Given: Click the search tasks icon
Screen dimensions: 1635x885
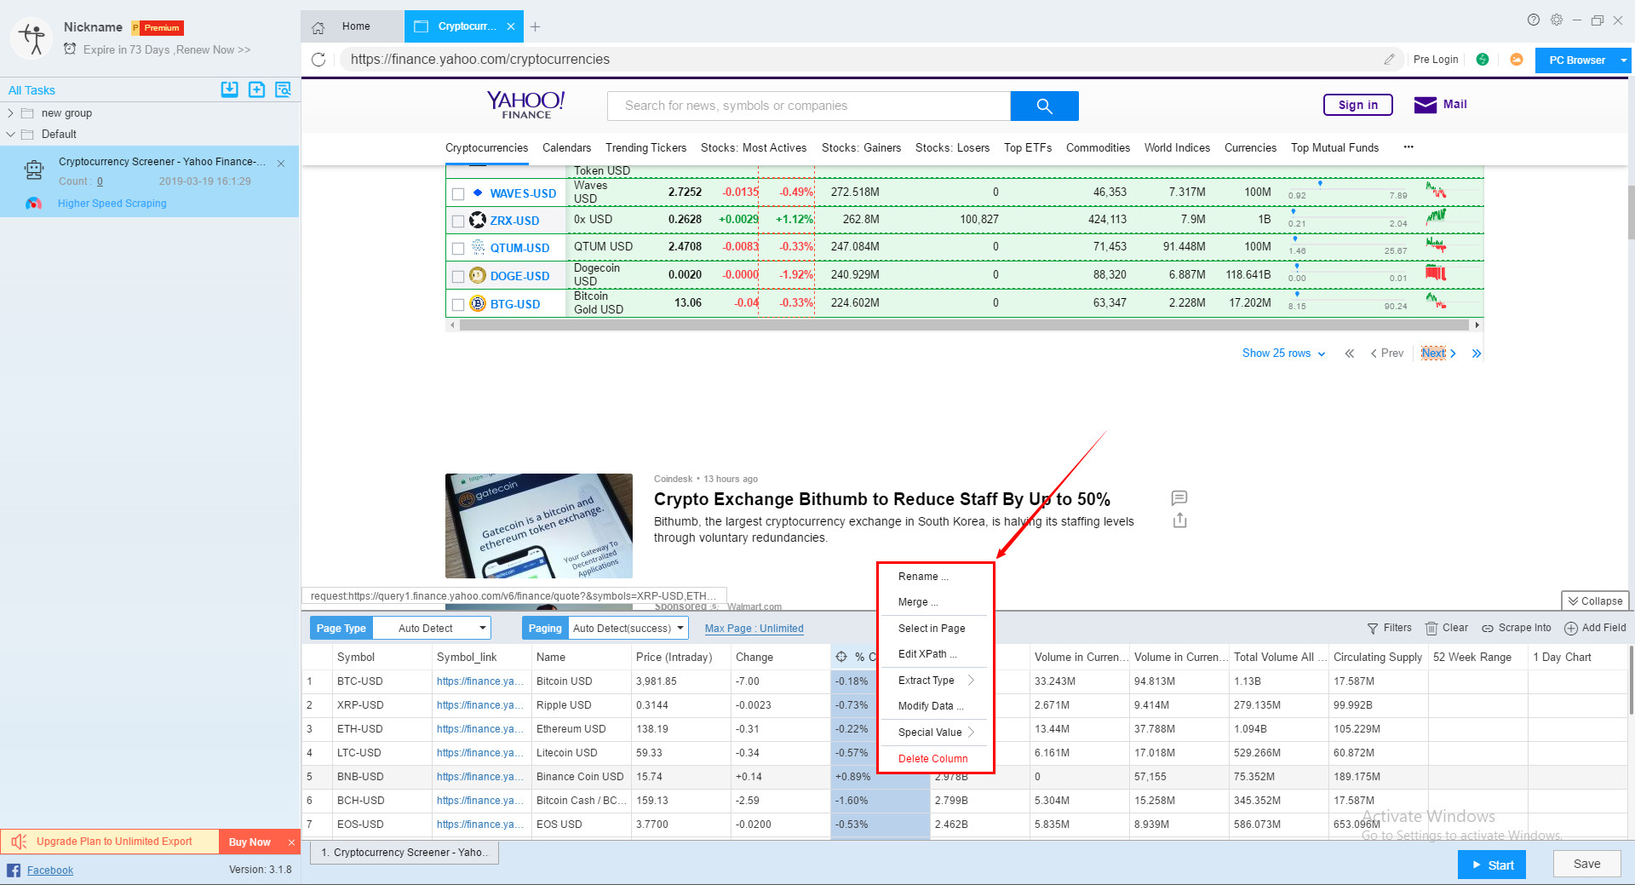Looking at the screenshot, I should (283, 89).
